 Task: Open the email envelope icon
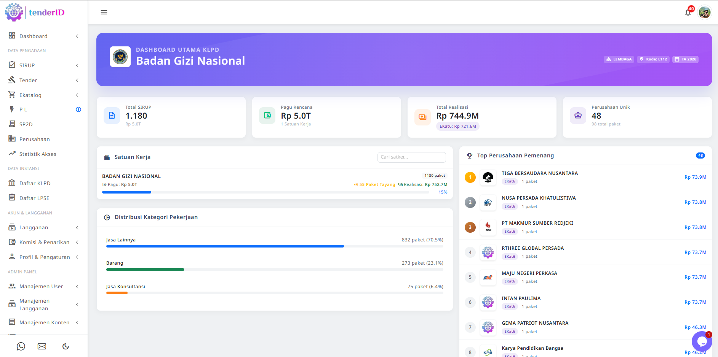[42, 346]
